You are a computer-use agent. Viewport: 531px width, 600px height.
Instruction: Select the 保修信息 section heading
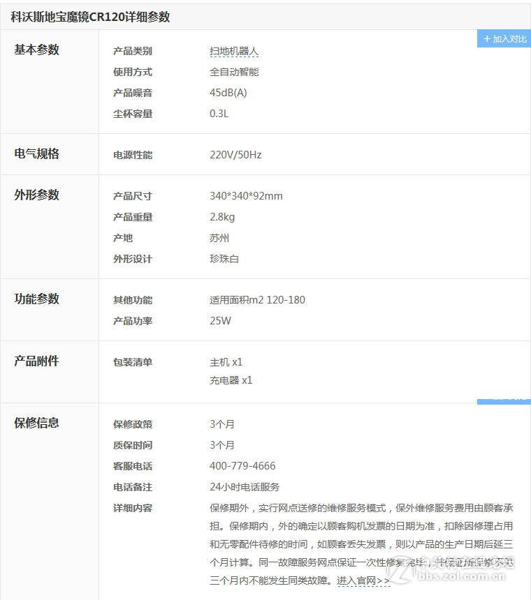pyautogui.click(x=37, y=423)
